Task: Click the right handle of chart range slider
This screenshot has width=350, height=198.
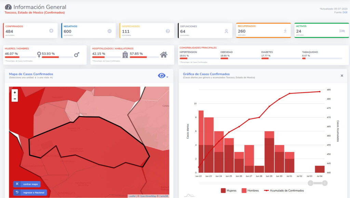Action: [x=325, y=183]
